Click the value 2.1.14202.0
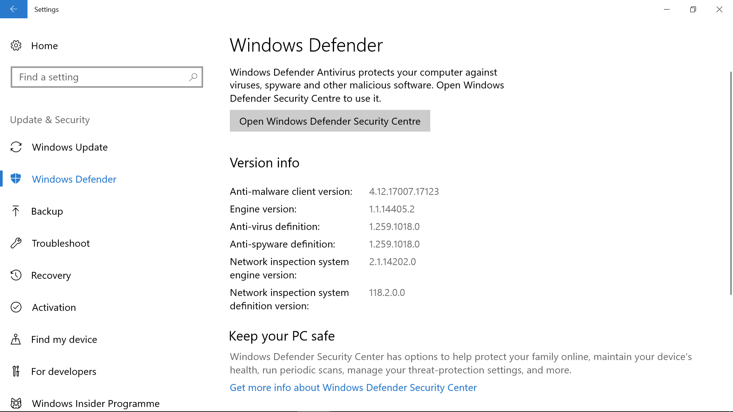Screen dimensions: 733x412 (x=392, y=262)
